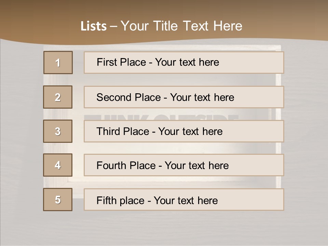Click the word Fifth in the list
Image resolution: width=328 pixels, height=246 pixels.
pyautogui.click(x=106, y=201)
